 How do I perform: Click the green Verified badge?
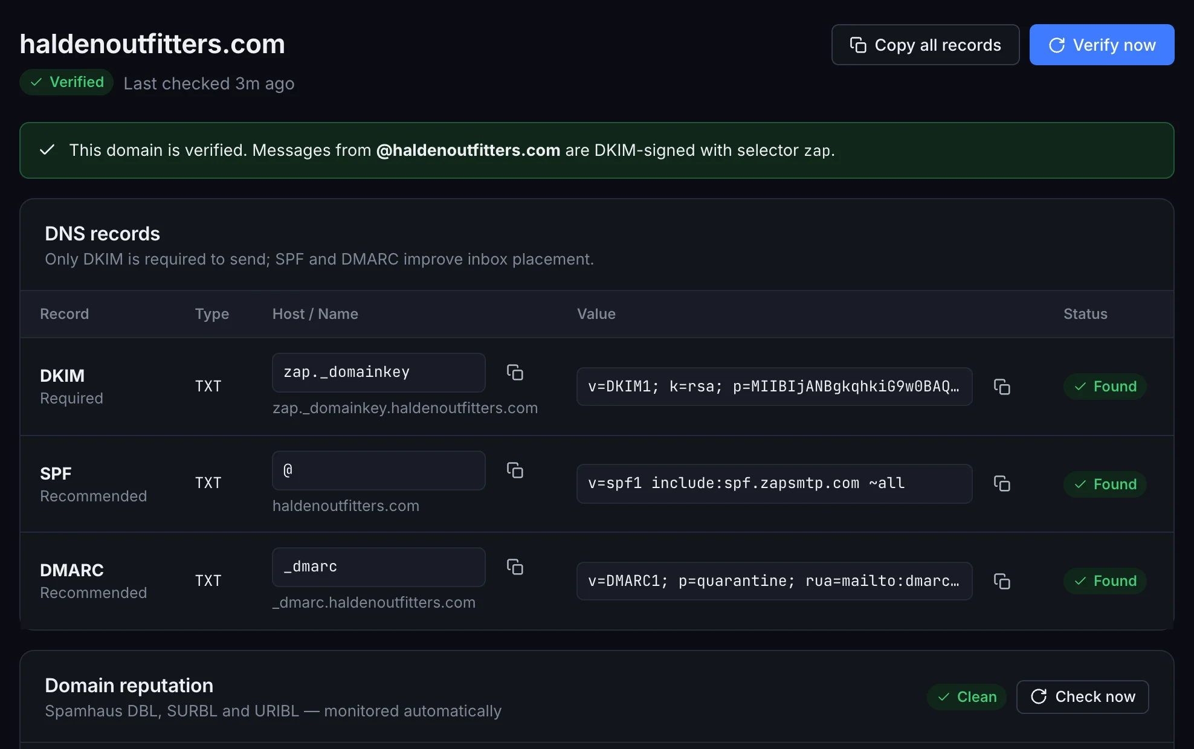[x=66, y=82]
